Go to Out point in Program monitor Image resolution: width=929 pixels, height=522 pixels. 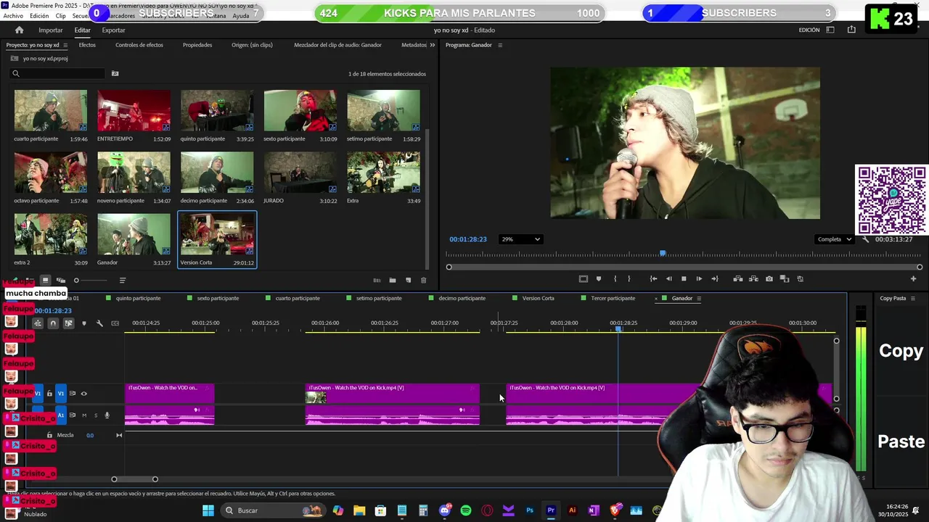tap(714, 278)
